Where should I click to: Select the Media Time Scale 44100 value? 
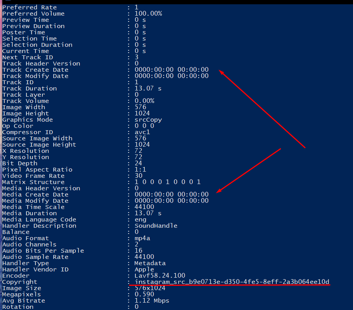(x=144, y=207)
